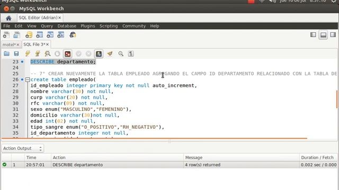Run EXPLAIN on the current statement
Image resolution: width=339 pixels, height=190 pixels.
coord(48,54)
